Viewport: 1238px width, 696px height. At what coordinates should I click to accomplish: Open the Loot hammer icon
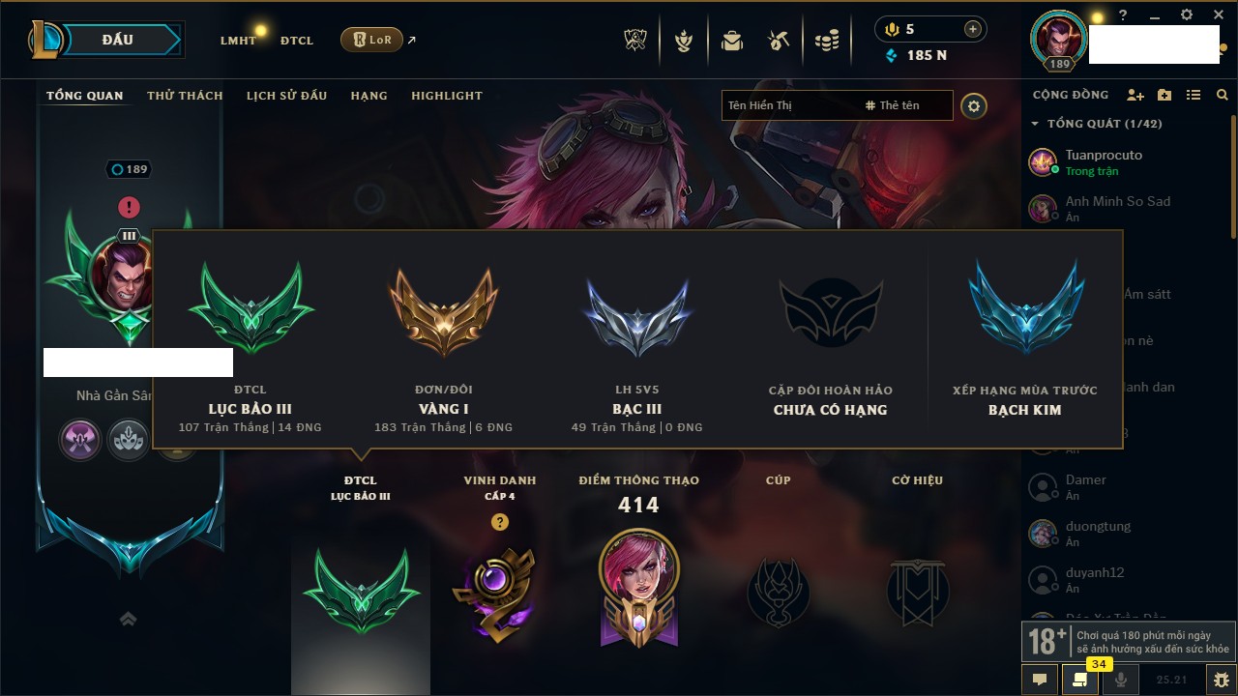click(x=779, y=41)
